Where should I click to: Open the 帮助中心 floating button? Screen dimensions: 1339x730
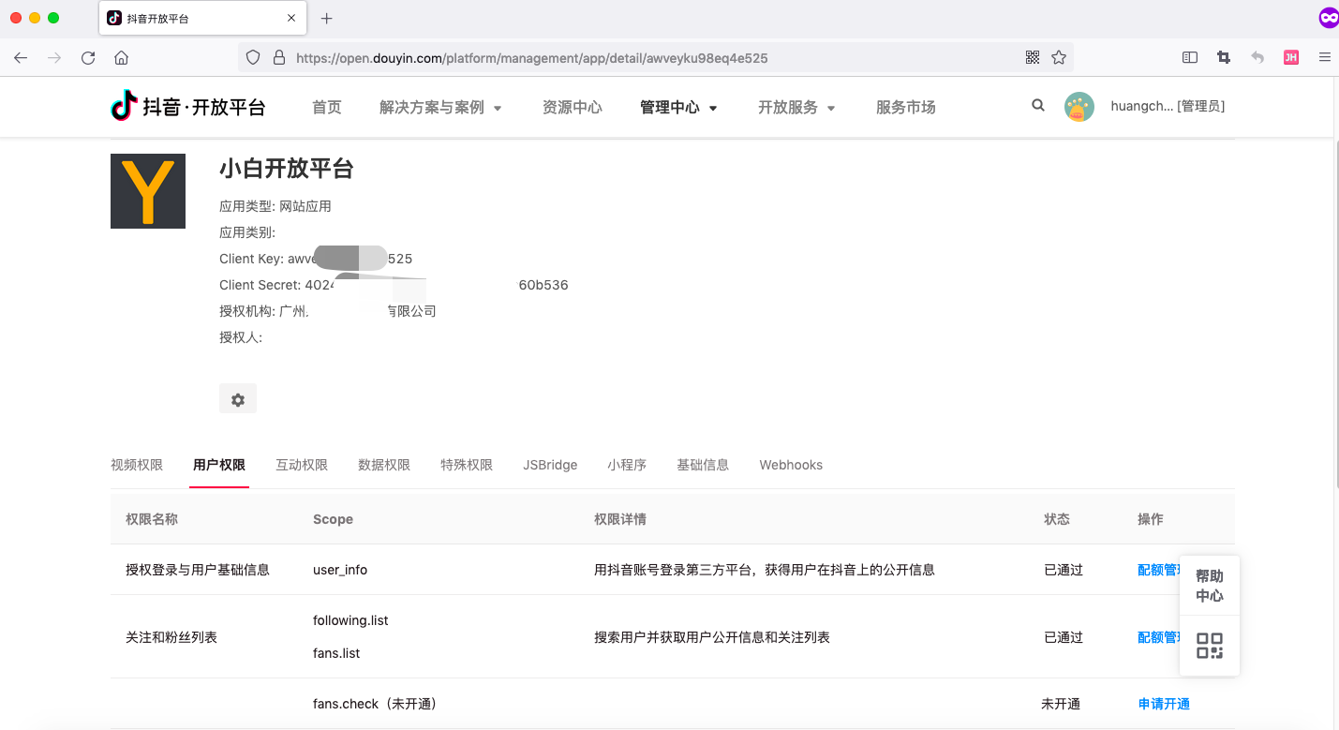(x=1210, y=586)
